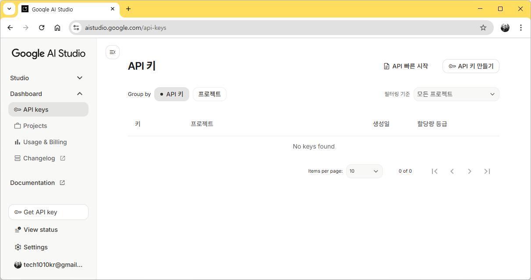Viewport: 531px width, 280px height.
Task: Open the Chrome profile avatar
Action: pyautogui.click(x=505, y=28)
